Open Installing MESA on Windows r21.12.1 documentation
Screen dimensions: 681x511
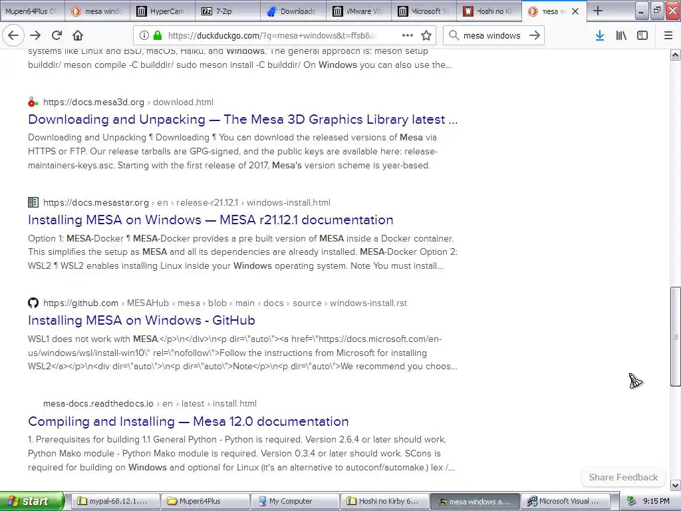click(x=211, y=220)
